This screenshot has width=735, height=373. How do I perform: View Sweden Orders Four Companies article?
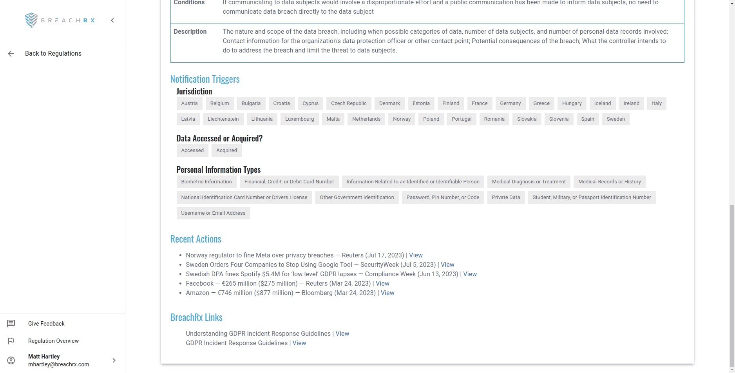[x=447, y=265]
